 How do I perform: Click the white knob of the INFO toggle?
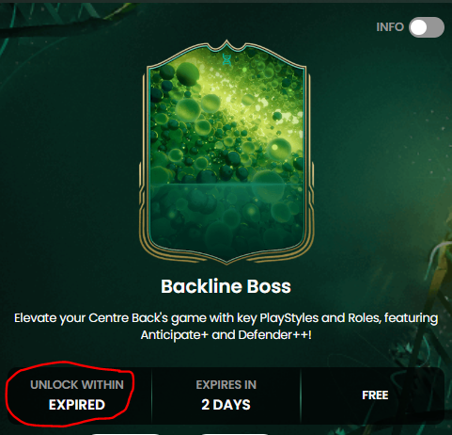click(418, 27)
